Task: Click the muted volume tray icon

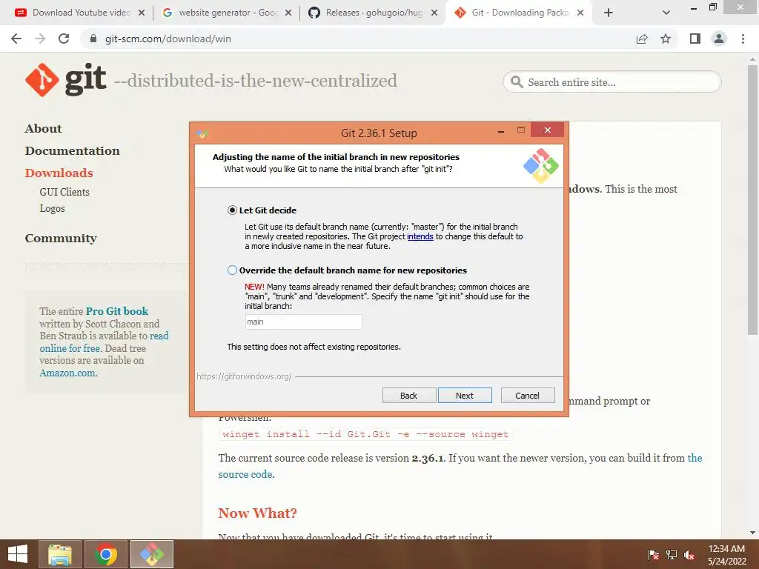Action: tap(690, 554)
